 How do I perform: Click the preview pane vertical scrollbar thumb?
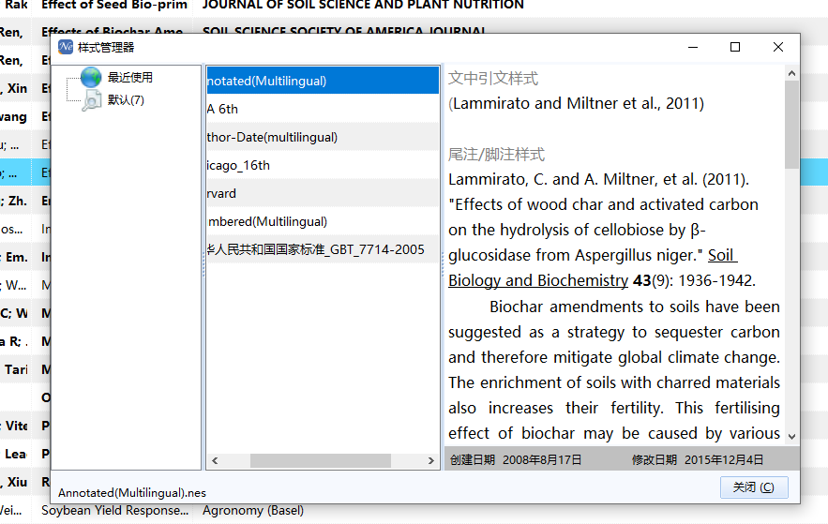click(791, 125)
